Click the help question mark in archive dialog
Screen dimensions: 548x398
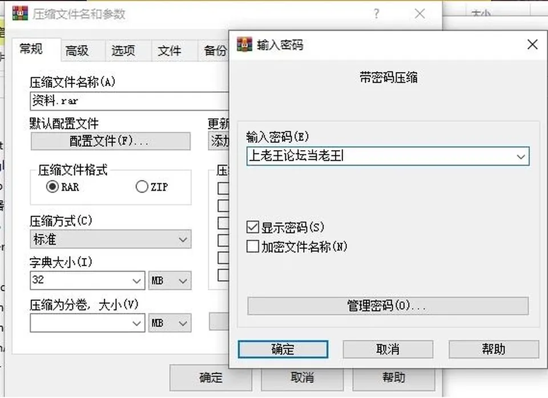pyautogui.click(x=376, y=14)
